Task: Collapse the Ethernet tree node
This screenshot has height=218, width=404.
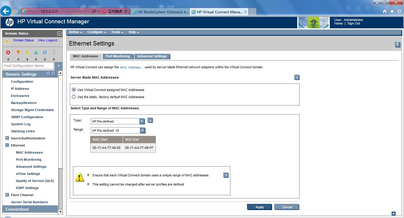Action: pos(7,145)
